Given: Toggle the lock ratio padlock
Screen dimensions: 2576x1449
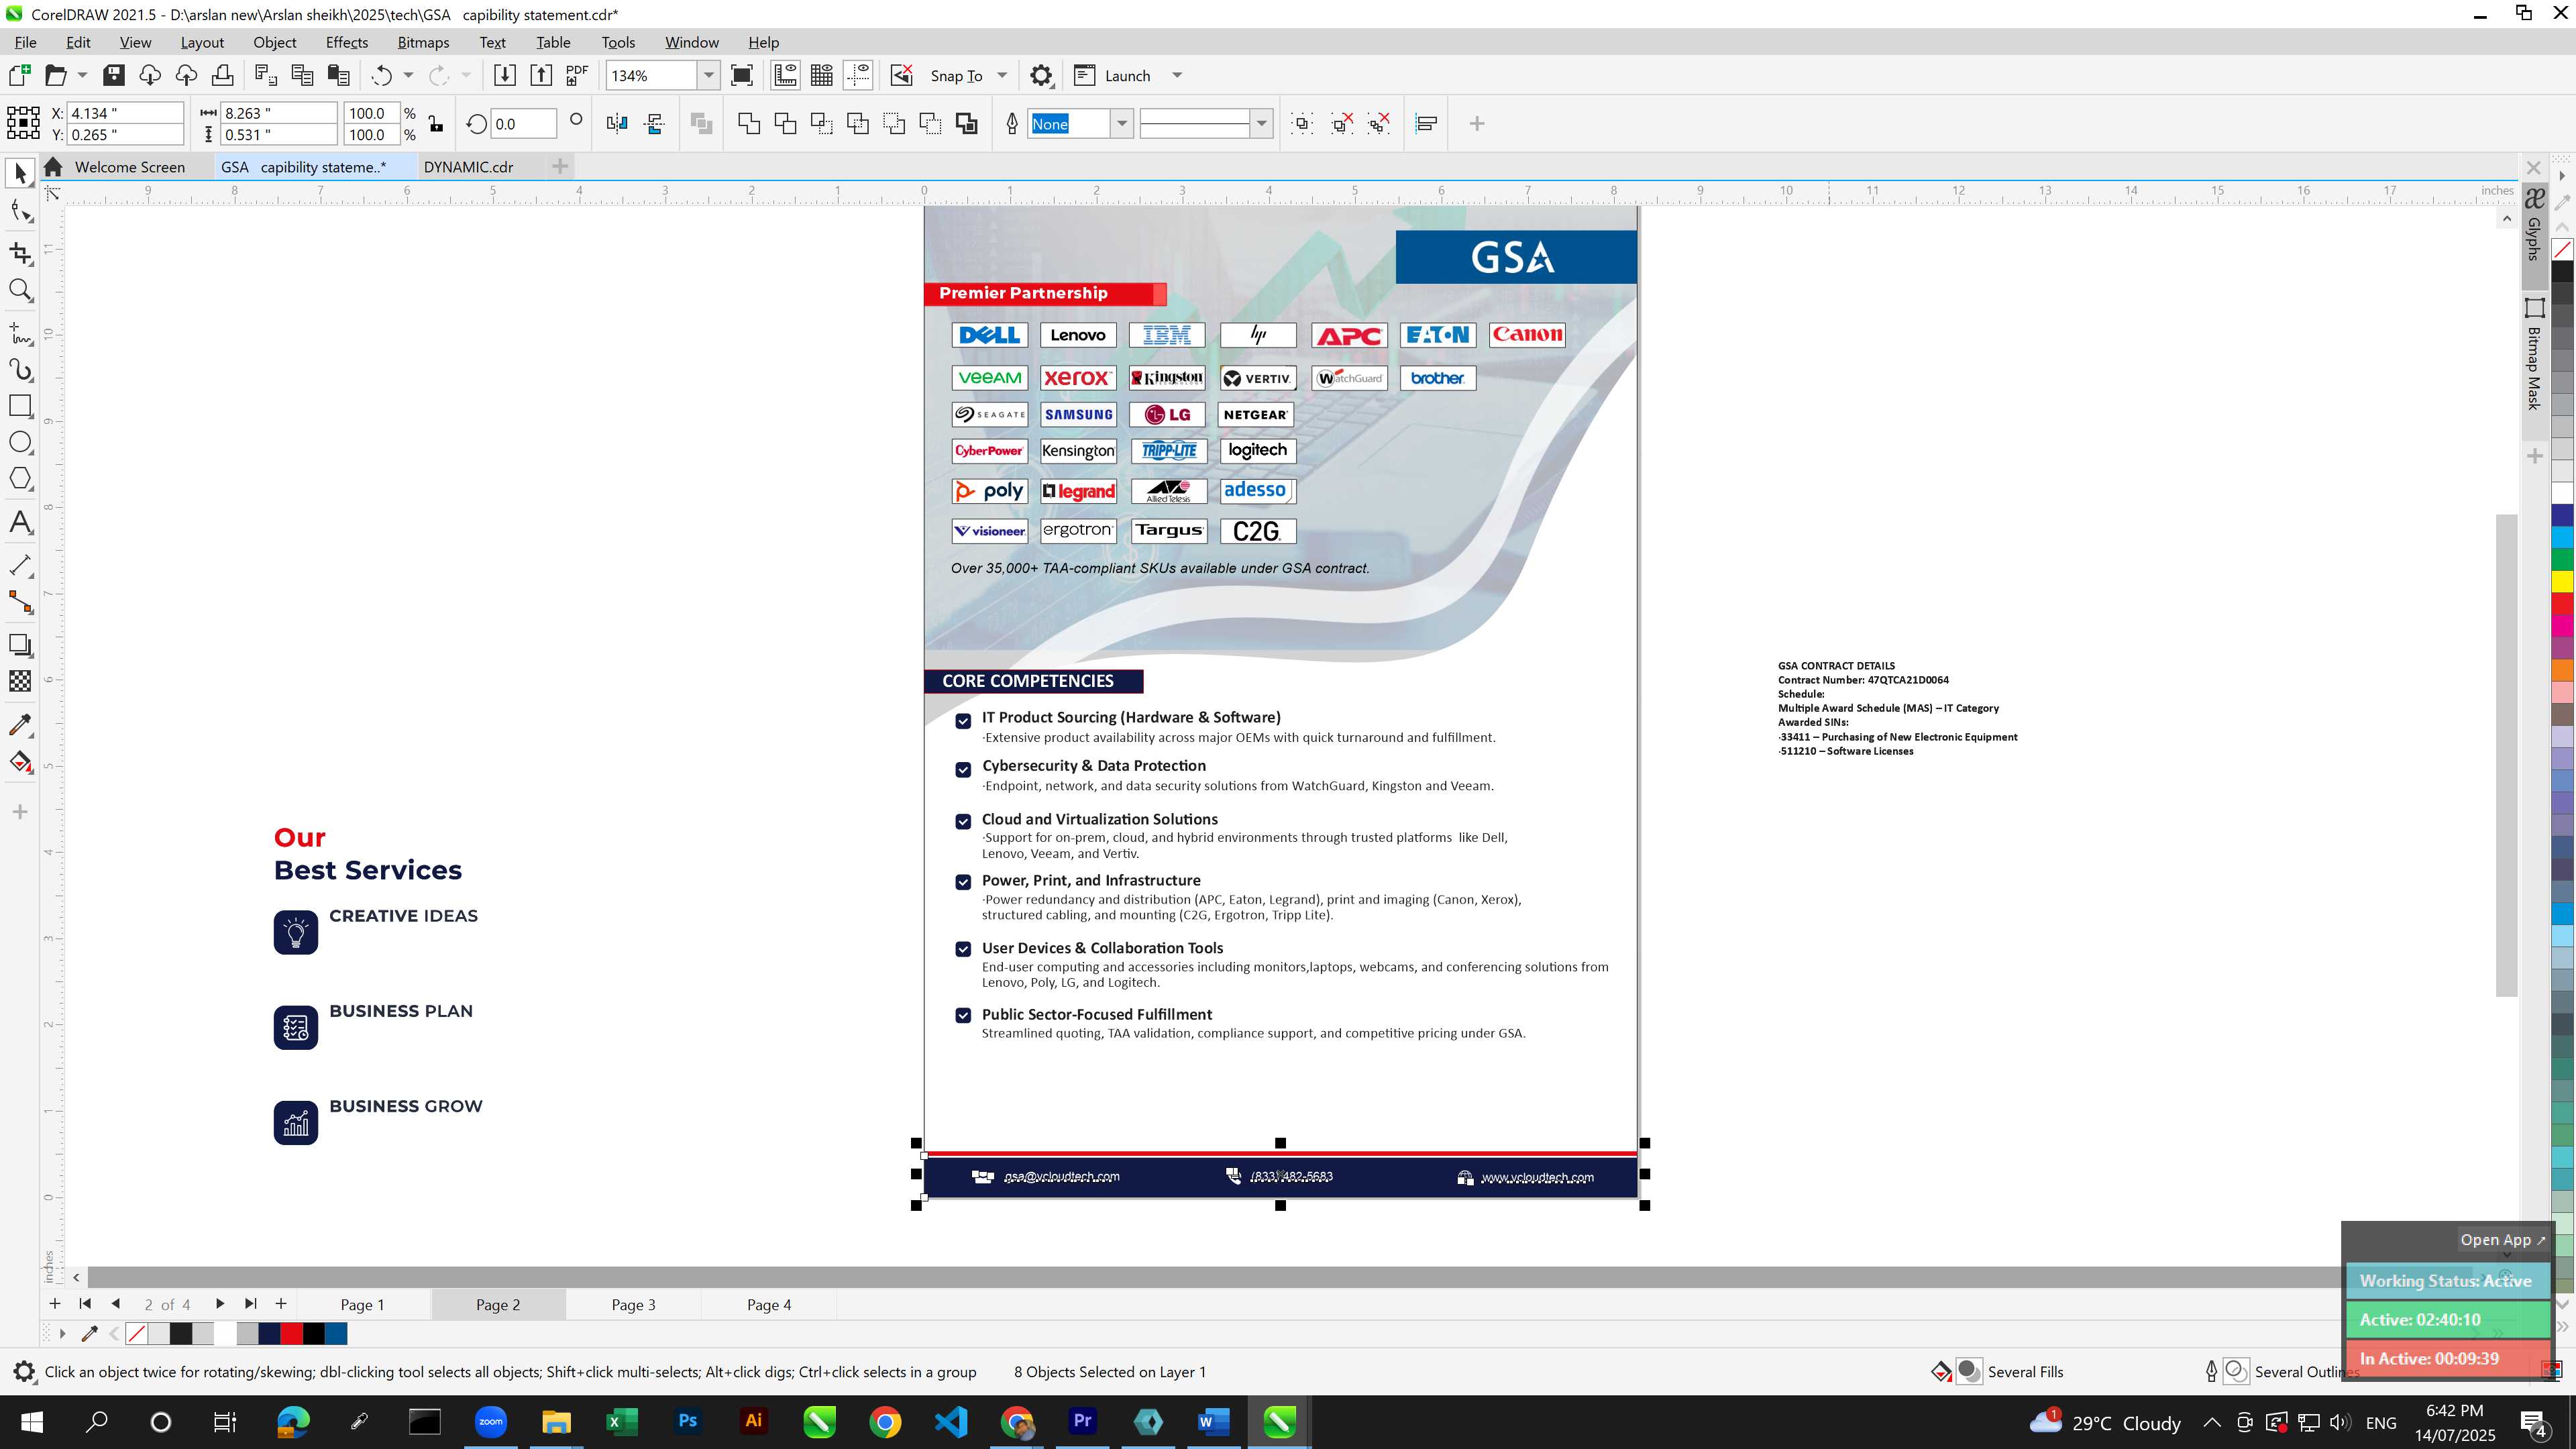Looking at the screenshot, I should coord(435,124).
